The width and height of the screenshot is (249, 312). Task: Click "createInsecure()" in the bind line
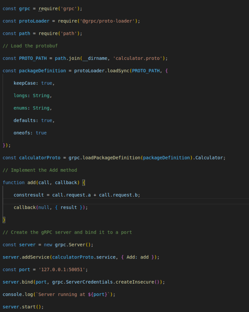click(138, 282)
